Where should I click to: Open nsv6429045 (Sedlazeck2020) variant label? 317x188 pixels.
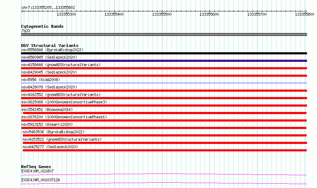49,72
